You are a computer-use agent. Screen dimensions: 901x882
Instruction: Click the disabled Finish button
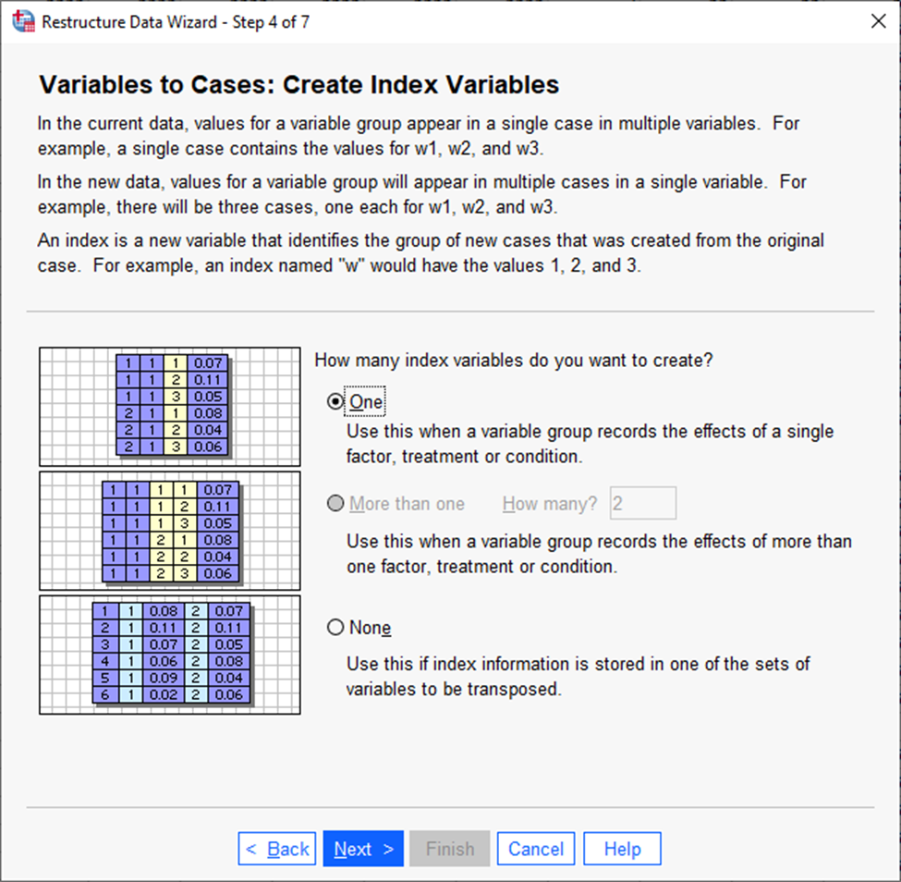click(450, 849)
